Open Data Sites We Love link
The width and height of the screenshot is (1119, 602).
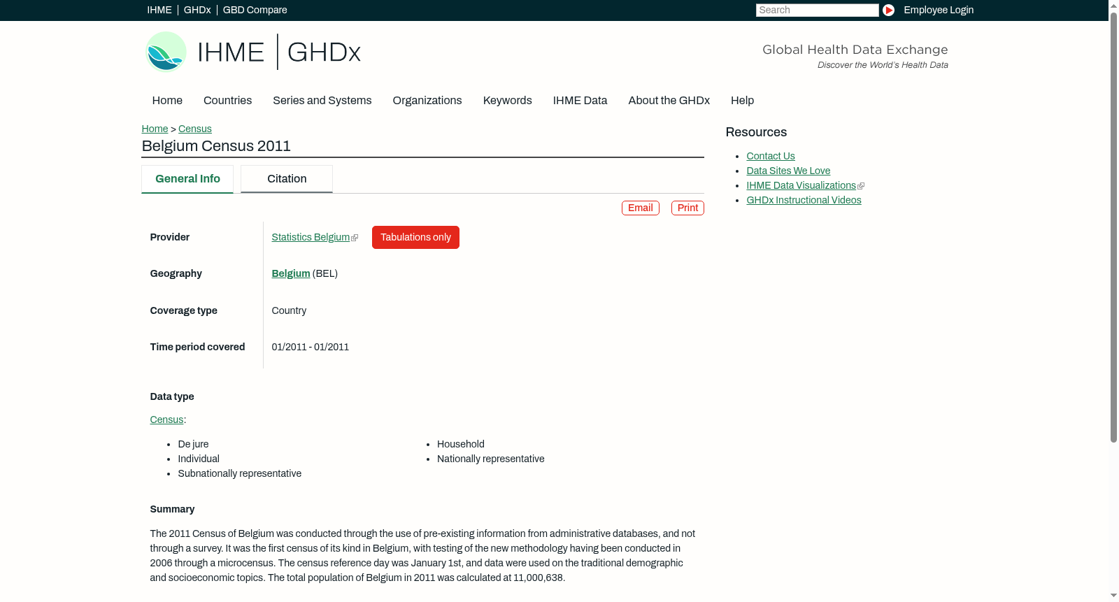(788, 171)
